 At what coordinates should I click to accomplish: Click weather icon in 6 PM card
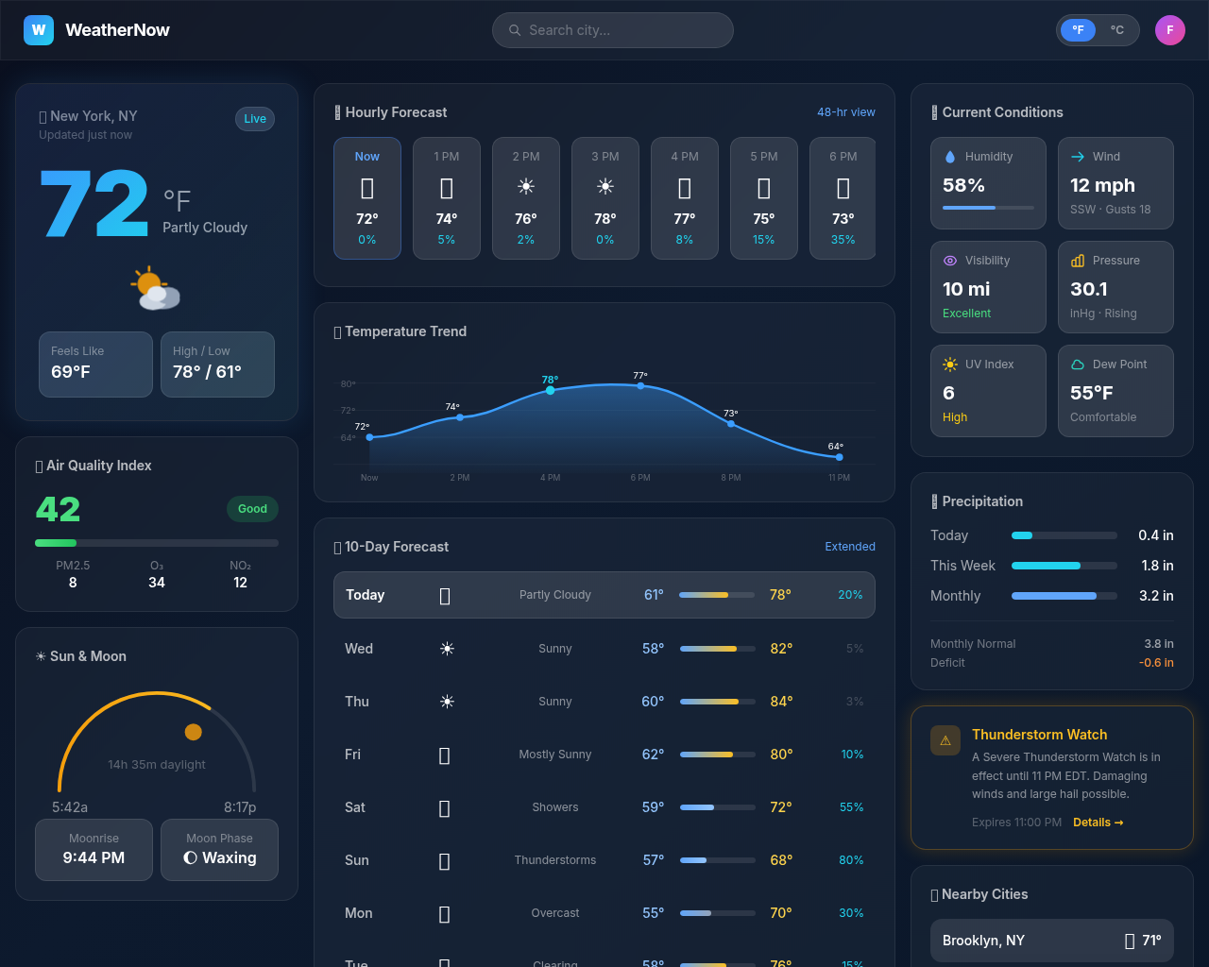(x=843, y=189)
